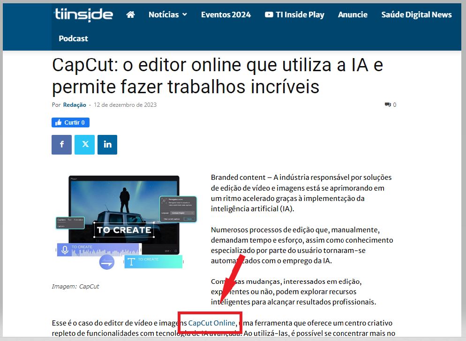Click the Branded content paragraph
This screenshot has width=466, height=341.
pyautogui.click(x=301, y=193)
